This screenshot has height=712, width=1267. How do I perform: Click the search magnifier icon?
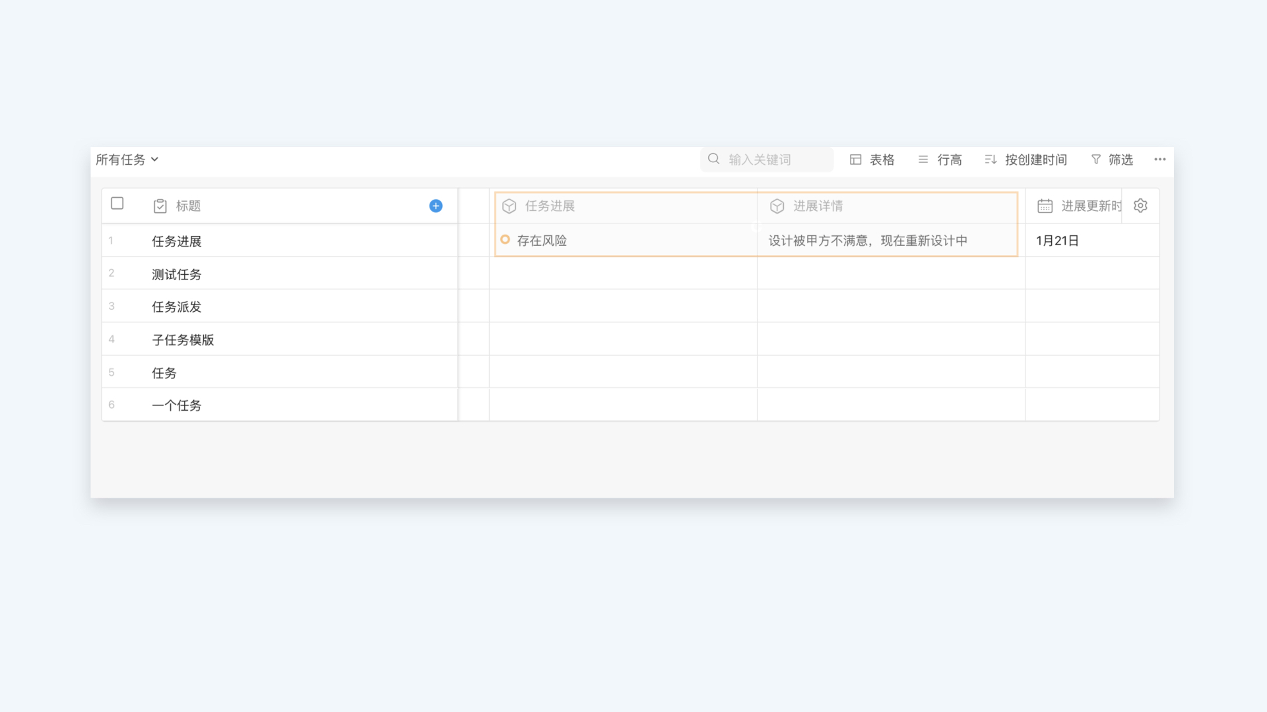[x=713, y=159]
